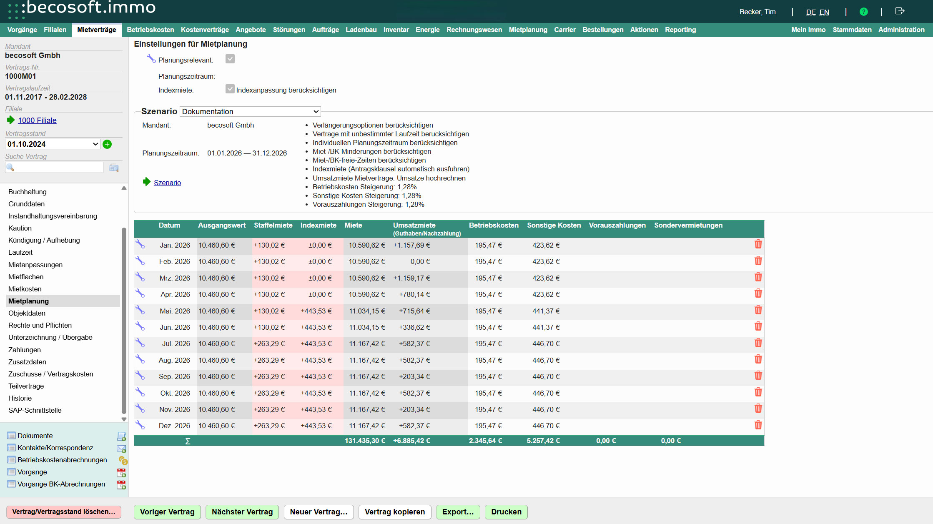The height and width of the screenshot is (524, 933).
Task: Open the Reporting menu item
Action: 680,30
